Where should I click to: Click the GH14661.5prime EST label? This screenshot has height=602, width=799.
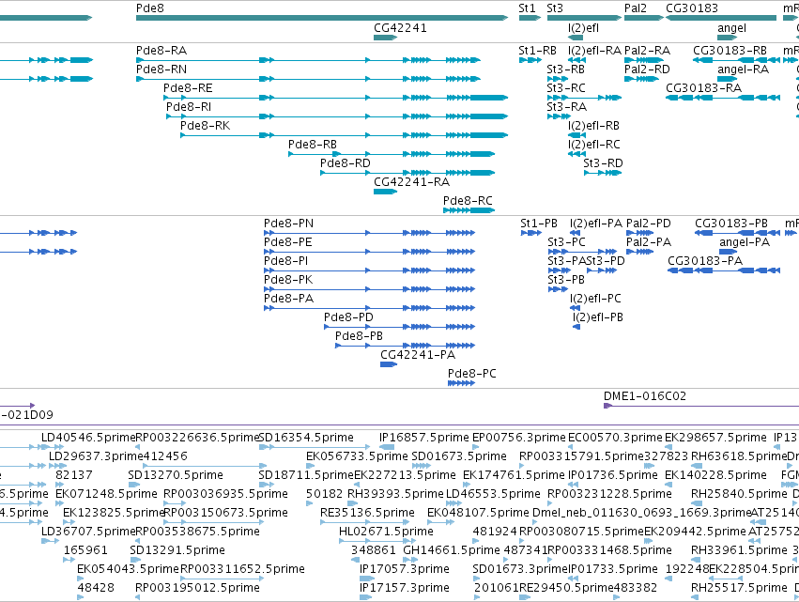pyautogui.click(x=452, y=550)
